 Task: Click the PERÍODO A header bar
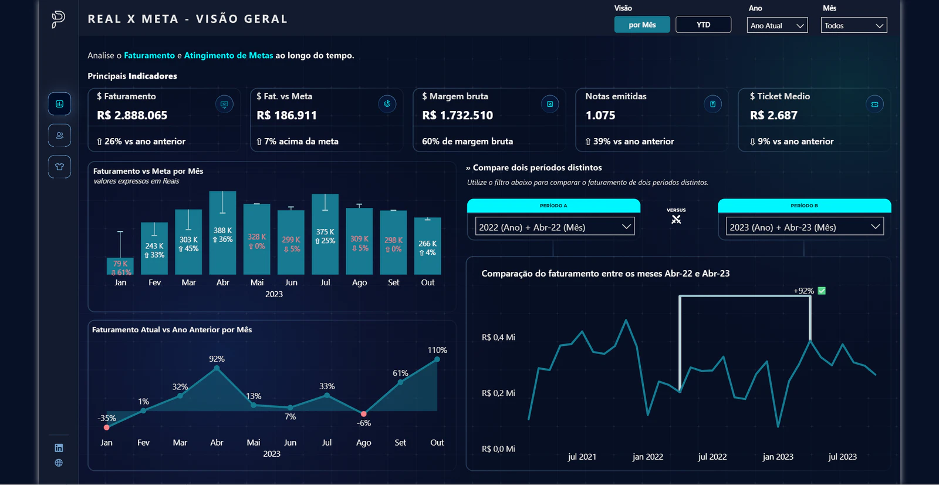click(553, 206)
